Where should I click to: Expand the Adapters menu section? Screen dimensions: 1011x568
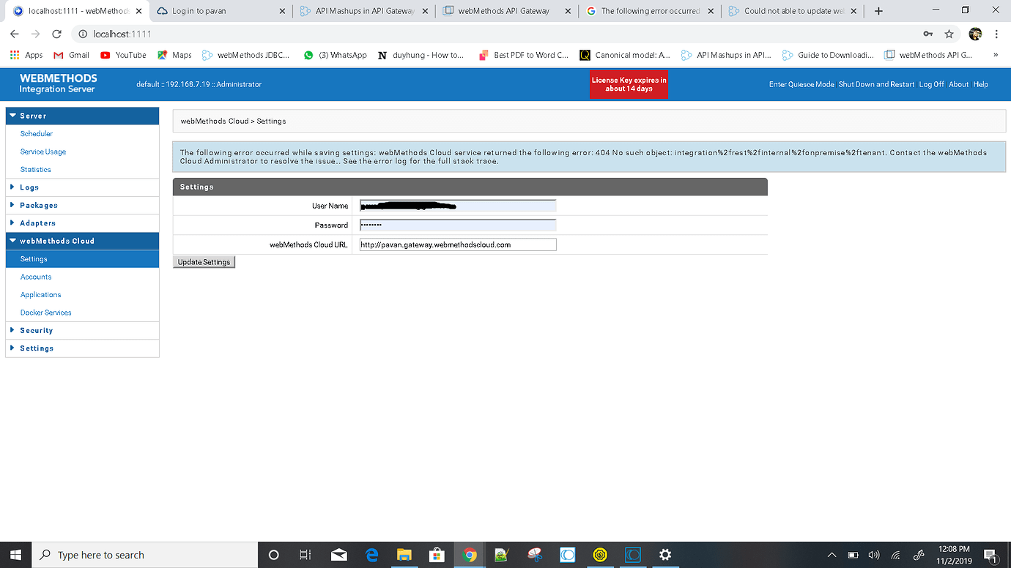coord(82,223)
